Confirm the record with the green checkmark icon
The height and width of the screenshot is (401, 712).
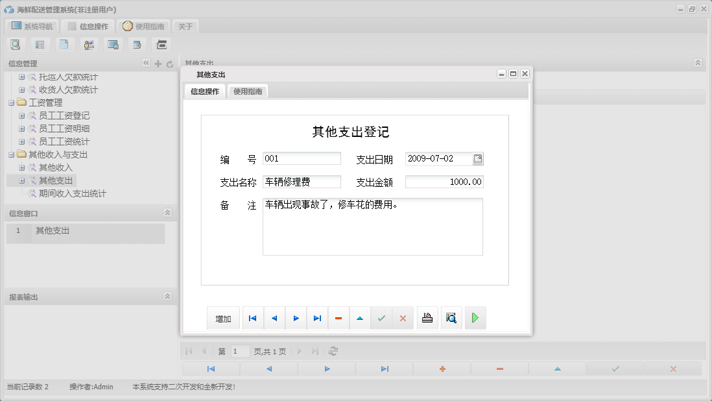(x=381, y=318)
